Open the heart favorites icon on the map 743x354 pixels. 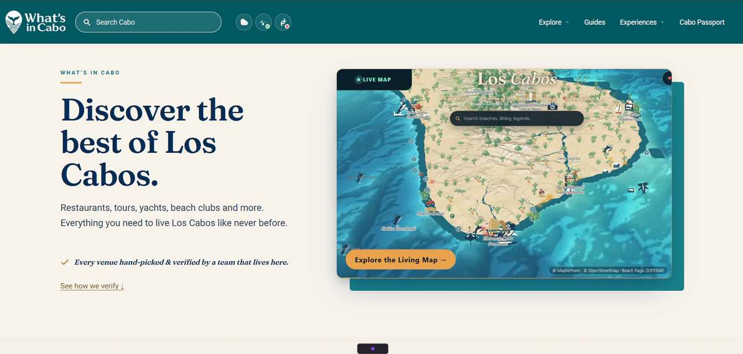tap(669, 78)
